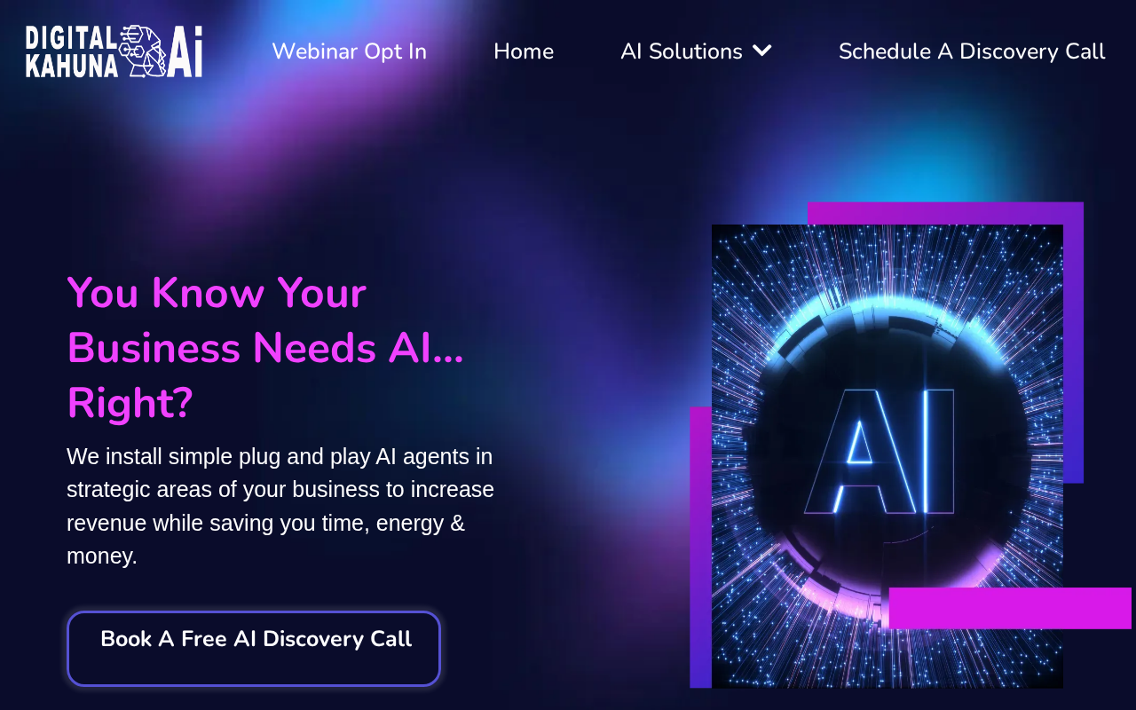Click the plug and play AI agents paragraph

pos(280,506)
